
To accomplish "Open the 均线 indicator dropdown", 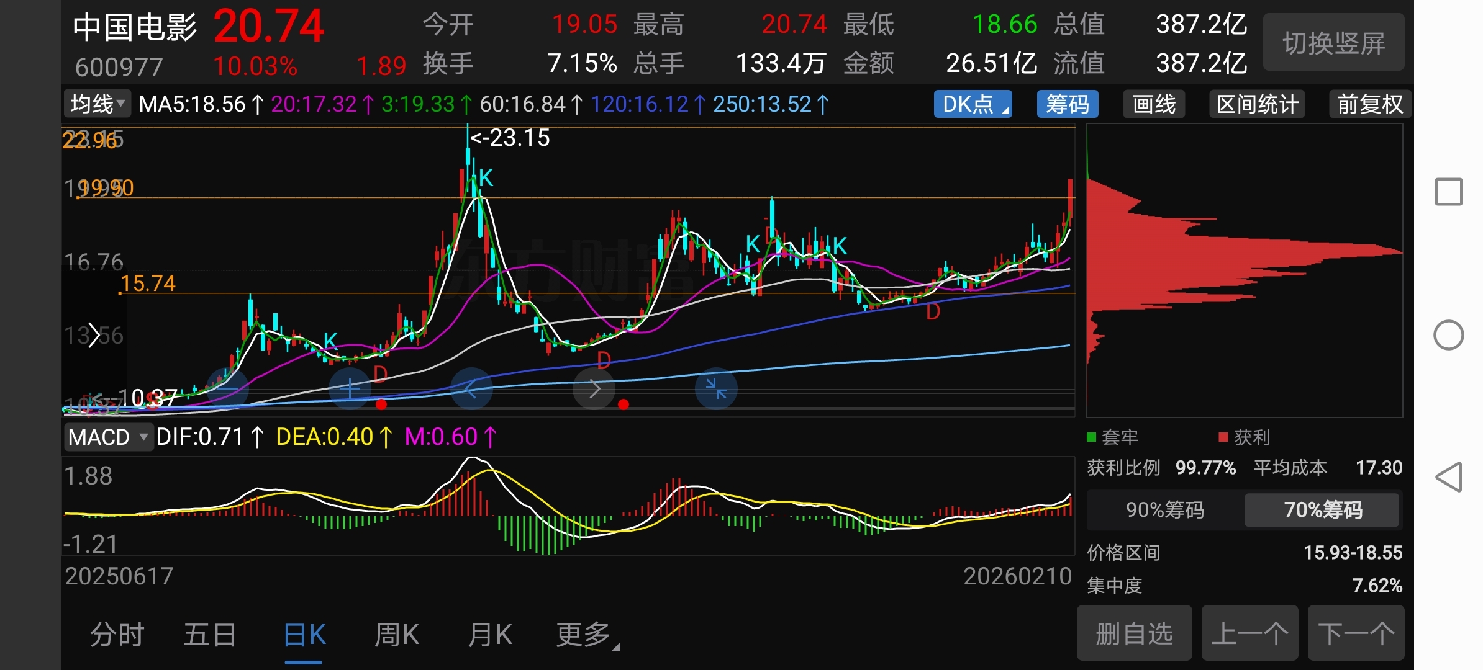I will point(98,104).
